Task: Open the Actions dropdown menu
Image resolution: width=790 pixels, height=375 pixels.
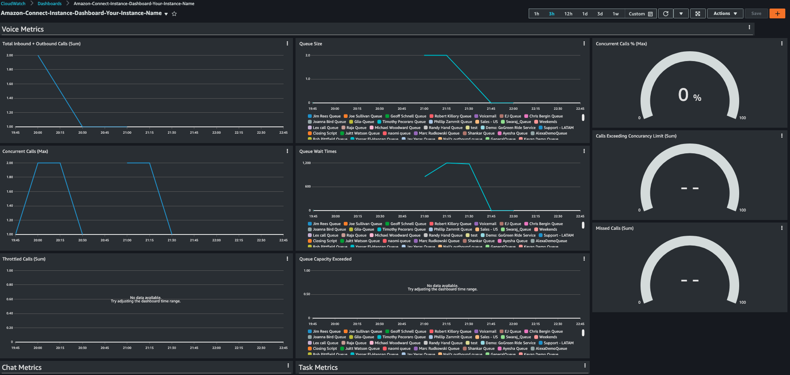Action: pos(725,14)
